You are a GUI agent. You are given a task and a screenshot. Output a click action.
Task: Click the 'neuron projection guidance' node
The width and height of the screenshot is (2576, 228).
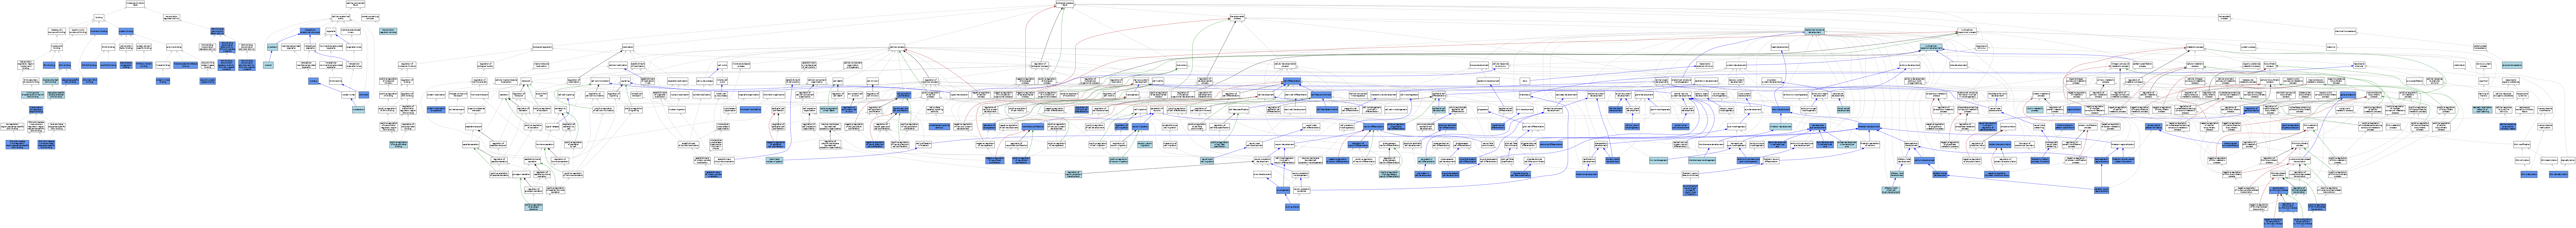coord(1302,190)
